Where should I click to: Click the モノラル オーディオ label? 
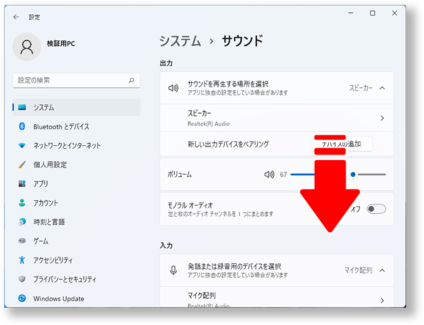pos(190,205)
